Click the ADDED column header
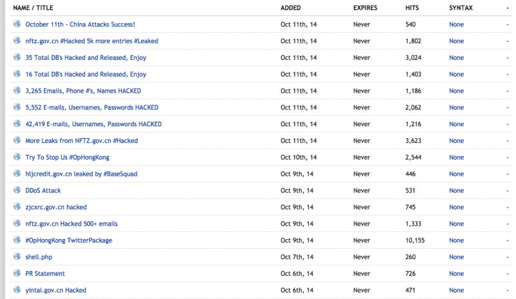Screen dimensions: 516x299 [291, 8]
